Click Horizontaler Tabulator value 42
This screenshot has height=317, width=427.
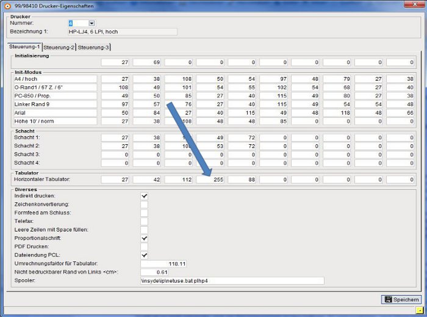(147, 180)
